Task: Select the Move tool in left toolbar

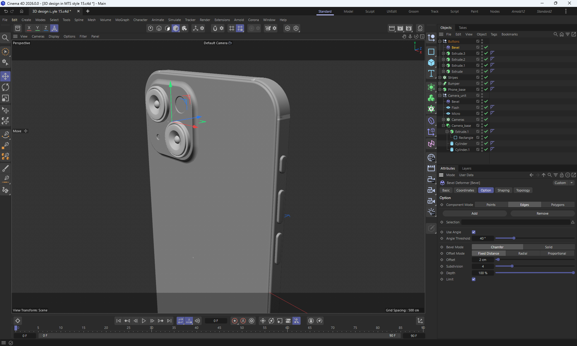Action: click(x=5, y=76)
